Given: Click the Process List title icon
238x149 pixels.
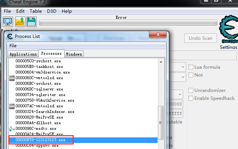Looking at the screenshot, I should (10, 36).
